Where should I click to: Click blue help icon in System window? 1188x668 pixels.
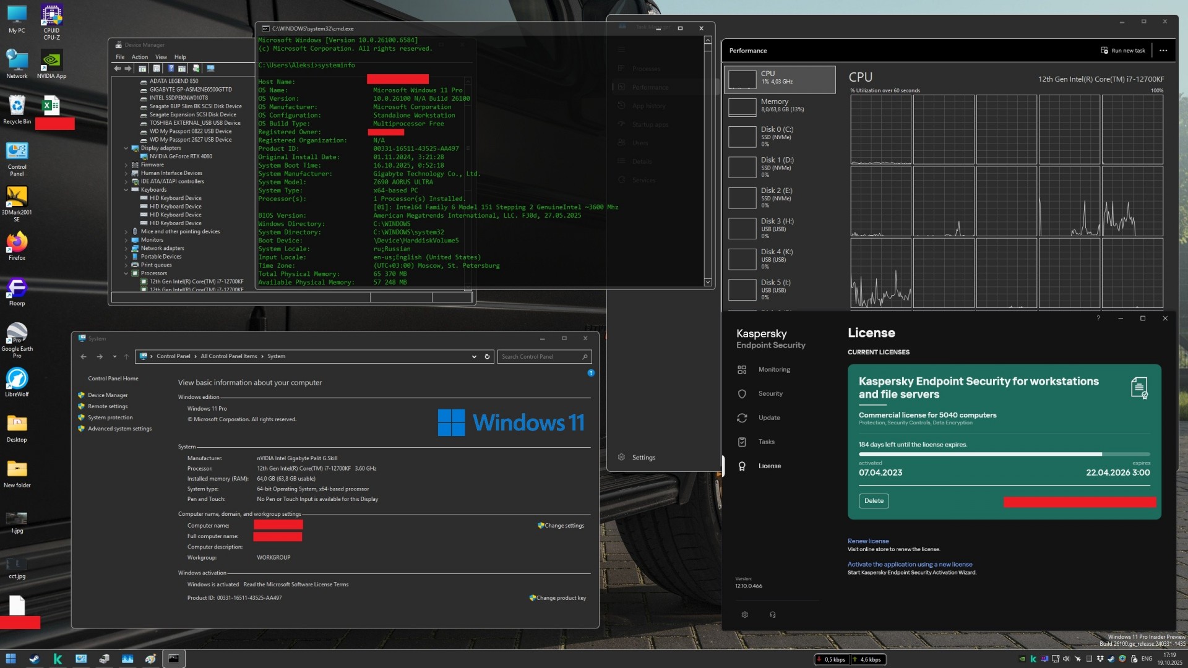pyautogui.click(x=591, y=373)
